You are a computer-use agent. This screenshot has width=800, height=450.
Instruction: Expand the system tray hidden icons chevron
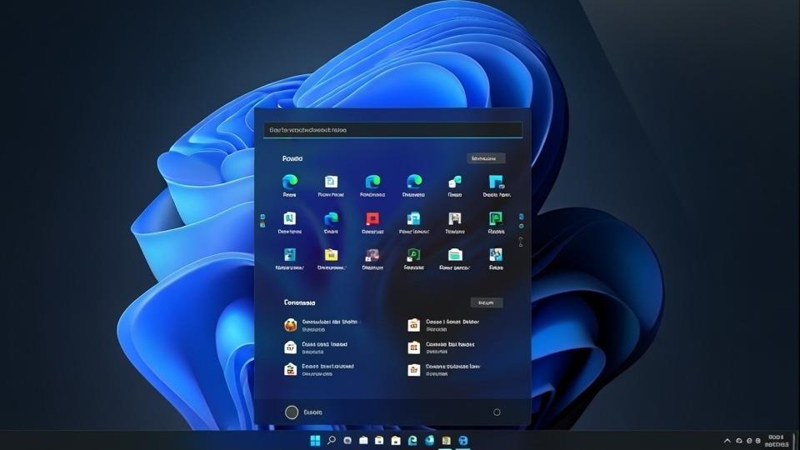(727, 440)
